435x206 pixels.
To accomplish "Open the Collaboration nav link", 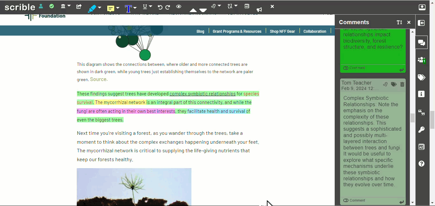I will click(315, 31).
